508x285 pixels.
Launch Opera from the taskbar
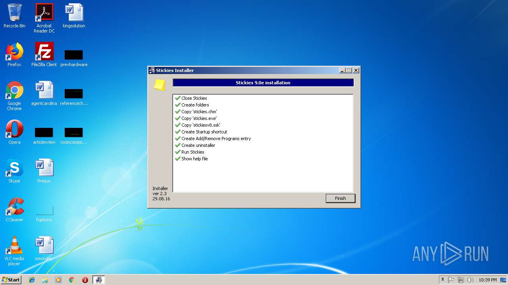click(85, 280)
